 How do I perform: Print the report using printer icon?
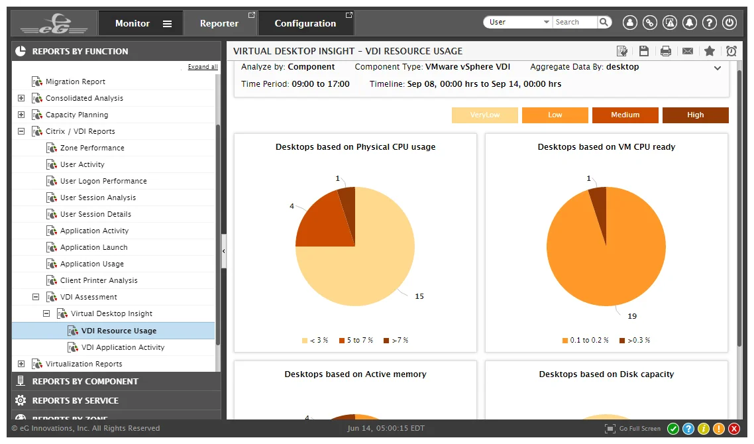(x=665, y=51)
